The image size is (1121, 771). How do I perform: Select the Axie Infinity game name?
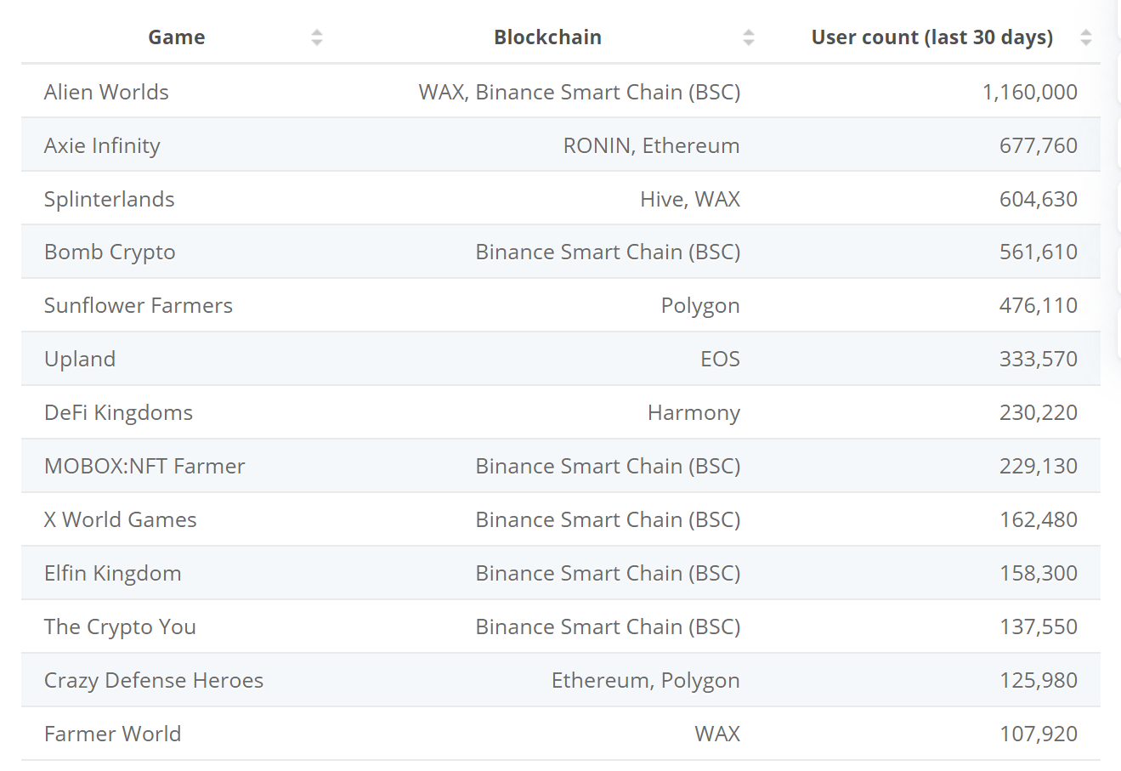(x=102, y=145)
